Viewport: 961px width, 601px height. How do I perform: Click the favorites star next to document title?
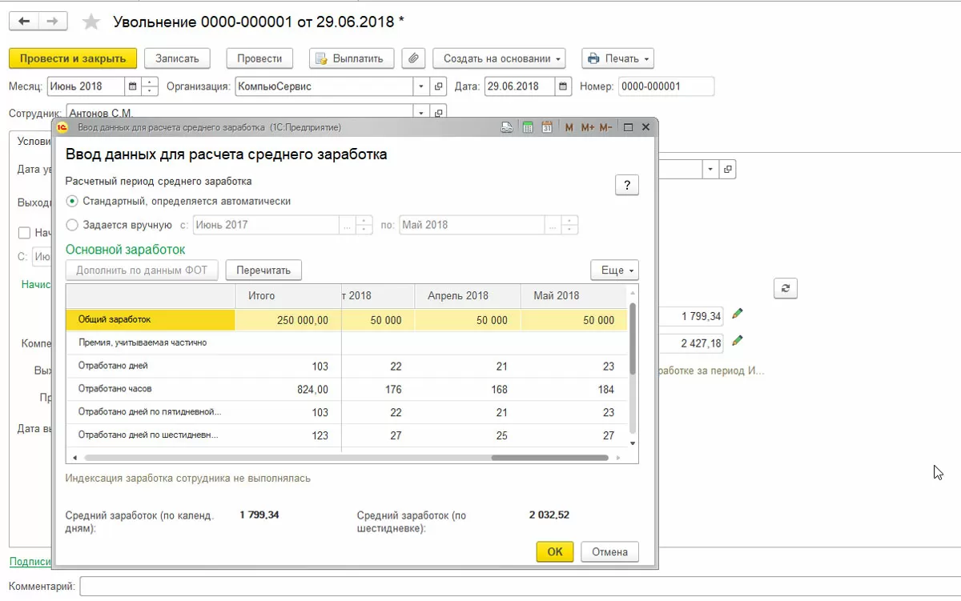click(x=91, y=22)
